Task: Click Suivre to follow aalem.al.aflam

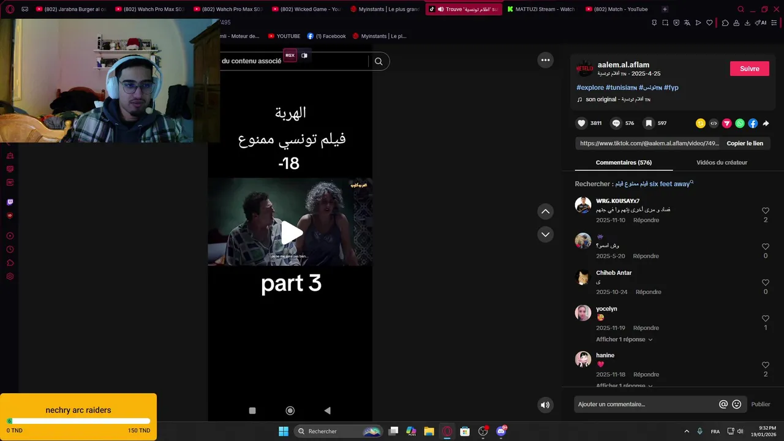Action: pos(749,69)
